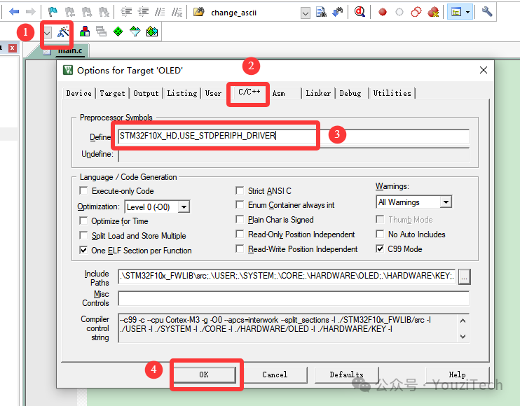This screenshot has width=520, height=406.
Task: Enable Read-Write Position Independent
Action: (240, 248)
